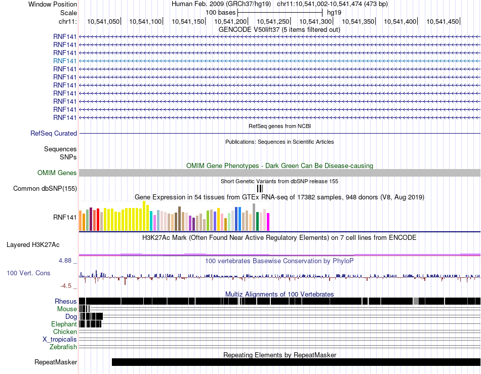Click the Zebrafish alignment row label
The height and width of the screenshot is (374, 481).
[x=63, y=347]
